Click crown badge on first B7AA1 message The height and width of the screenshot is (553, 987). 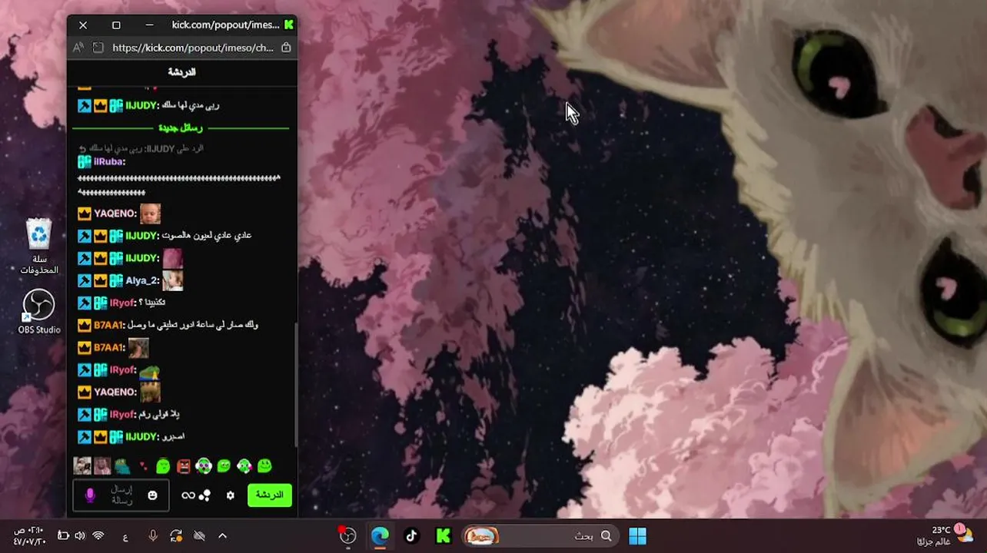[x=85, y=326]
